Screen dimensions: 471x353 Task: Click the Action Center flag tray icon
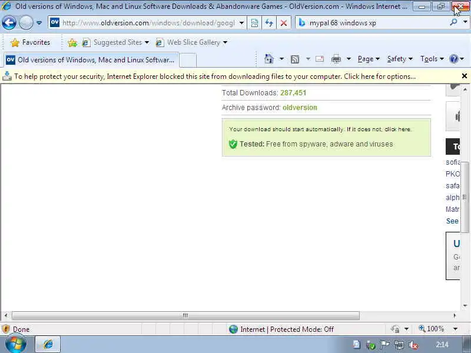click(384, 345)
